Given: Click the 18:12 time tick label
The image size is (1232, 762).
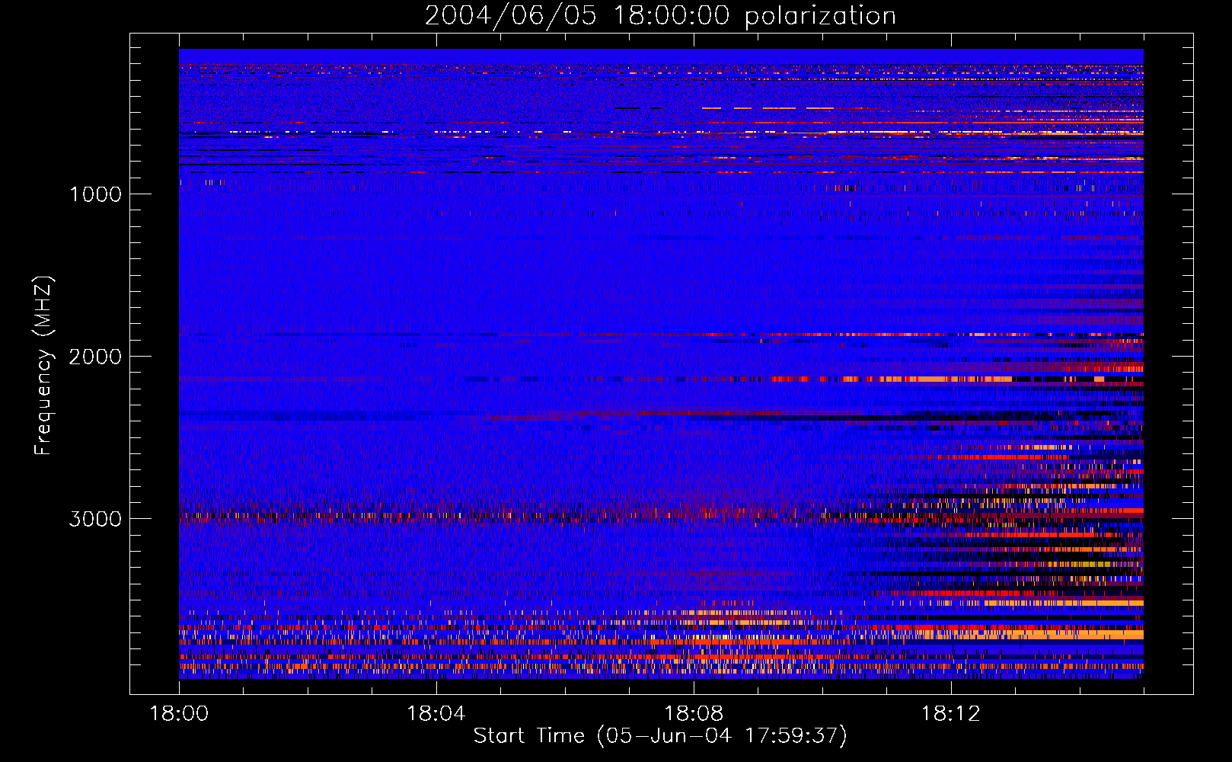Looking at the screenshot, I should click(950, 714).
